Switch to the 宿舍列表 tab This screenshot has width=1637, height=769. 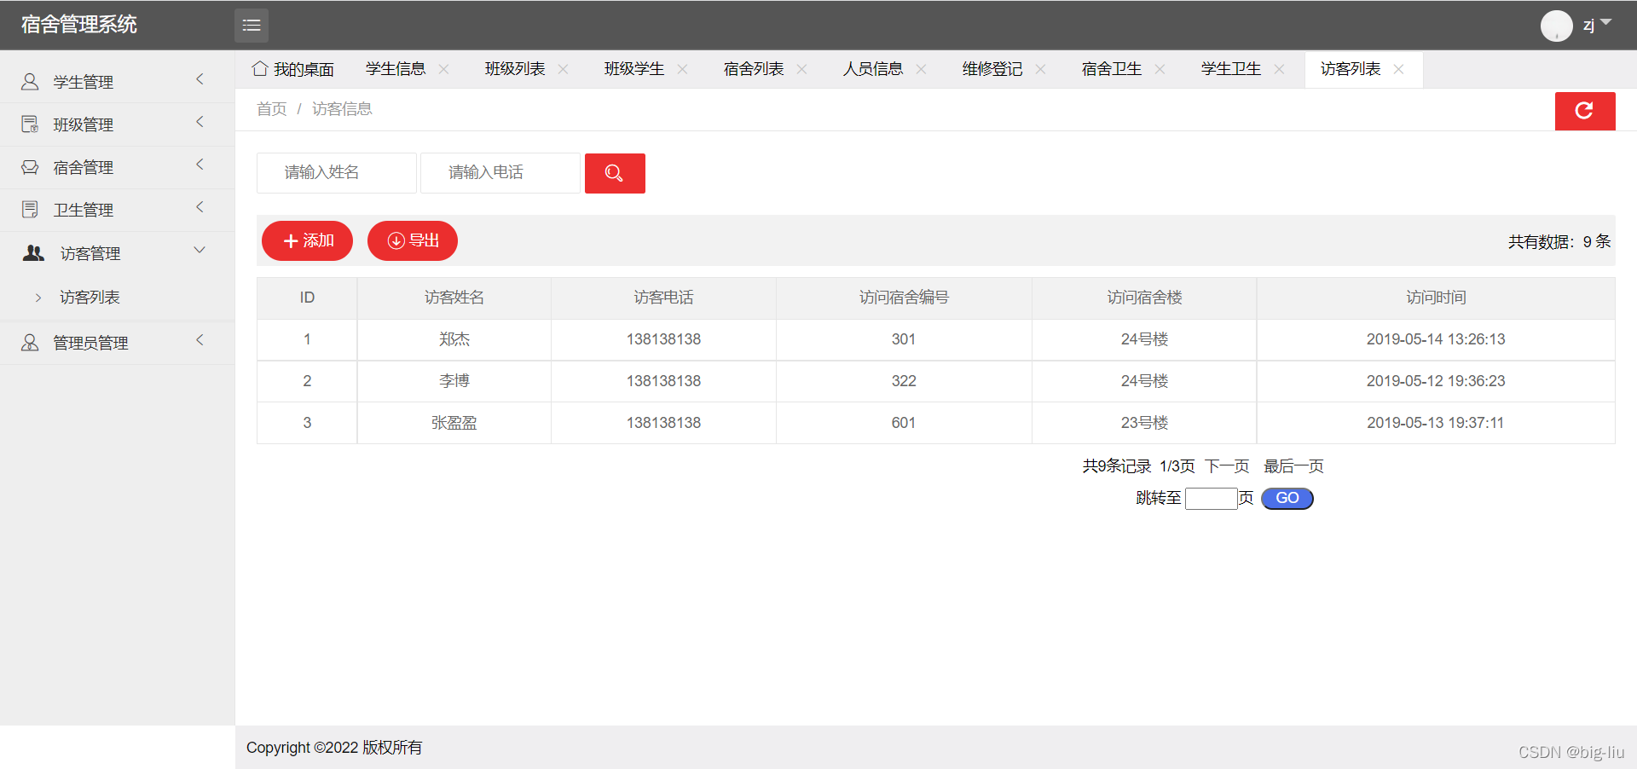(x=754, y=69)
